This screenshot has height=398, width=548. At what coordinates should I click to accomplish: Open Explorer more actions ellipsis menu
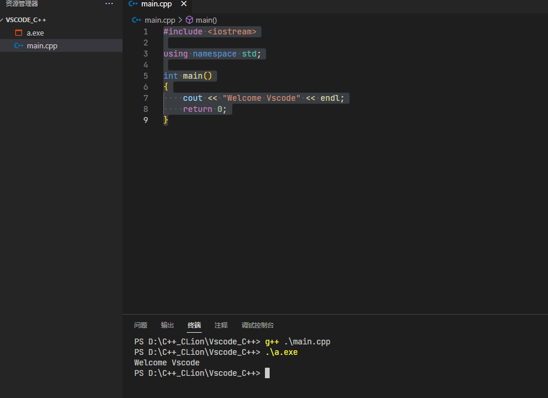[109, 3]
